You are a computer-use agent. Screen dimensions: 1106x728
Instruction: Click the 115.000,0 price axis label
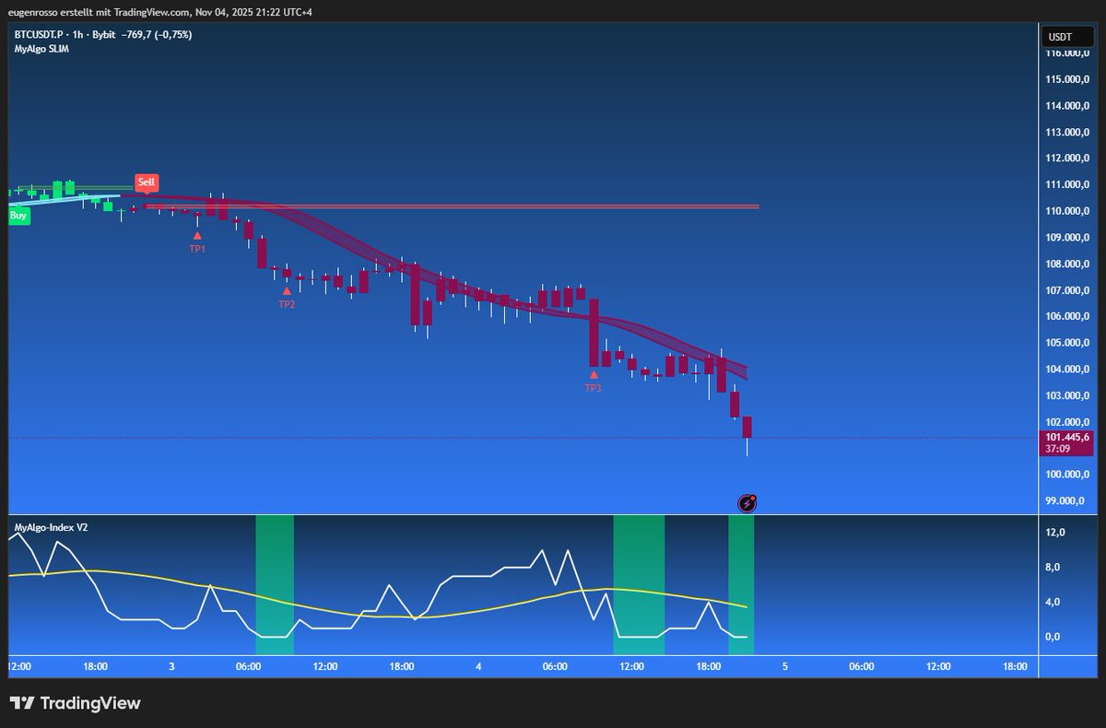[x=1067, y=79]
